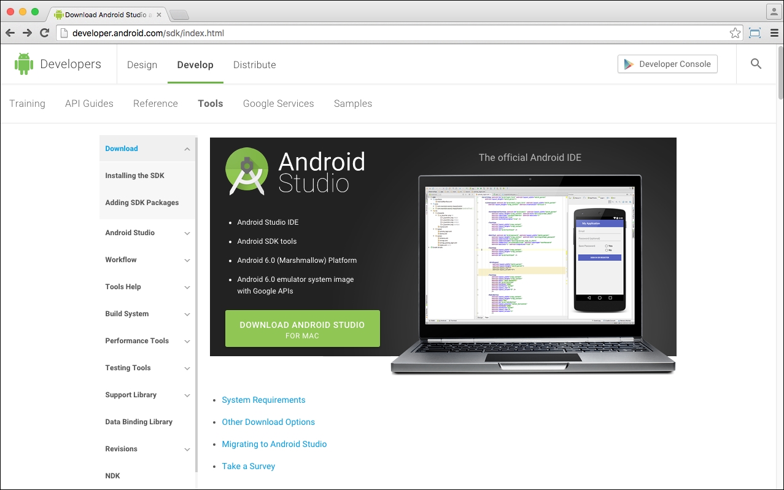Open Android Studio in the sidebar
The width and height of the screenshot is (784, 490).
tap(130, 233)
